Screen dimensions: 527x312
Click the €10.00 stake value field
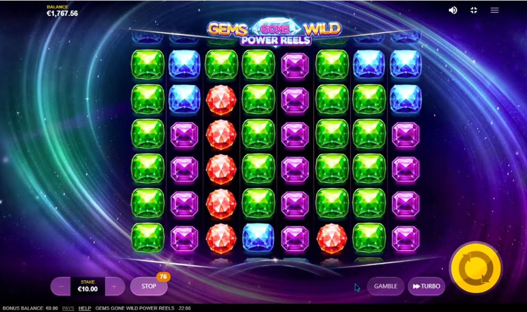87,287
